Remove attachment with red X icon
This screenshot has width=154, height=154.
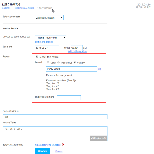coord(63,144)
